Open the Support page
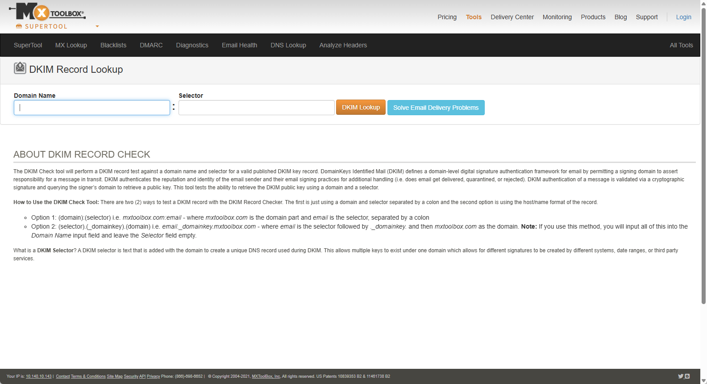 coord(647,17)
